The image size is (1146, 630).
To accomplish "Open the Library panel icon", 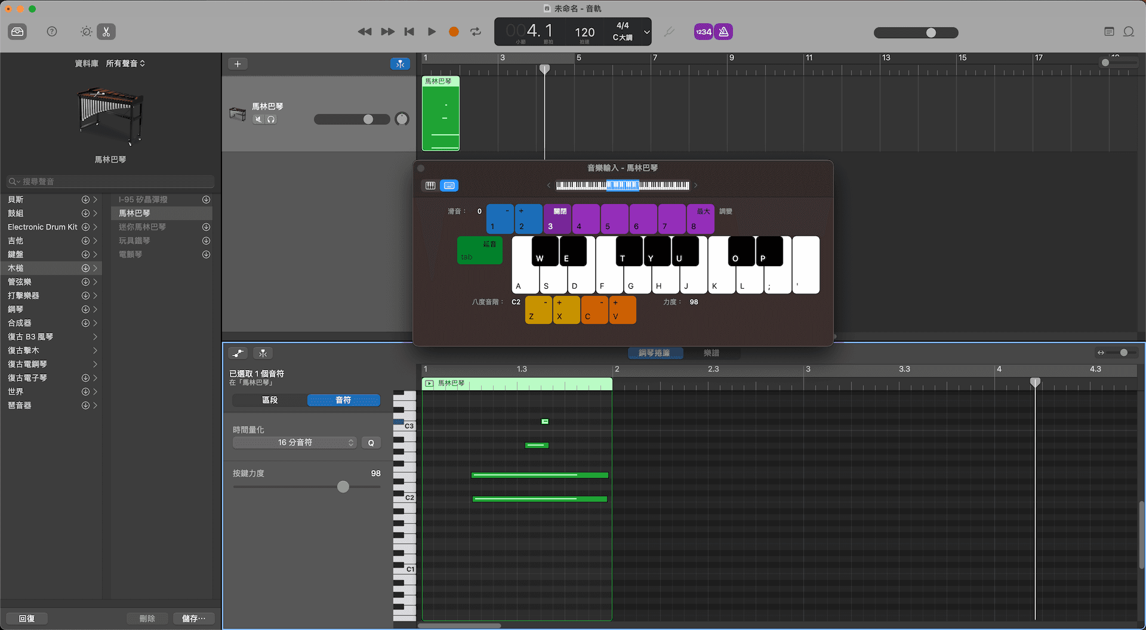I will [x=17, y=32].
